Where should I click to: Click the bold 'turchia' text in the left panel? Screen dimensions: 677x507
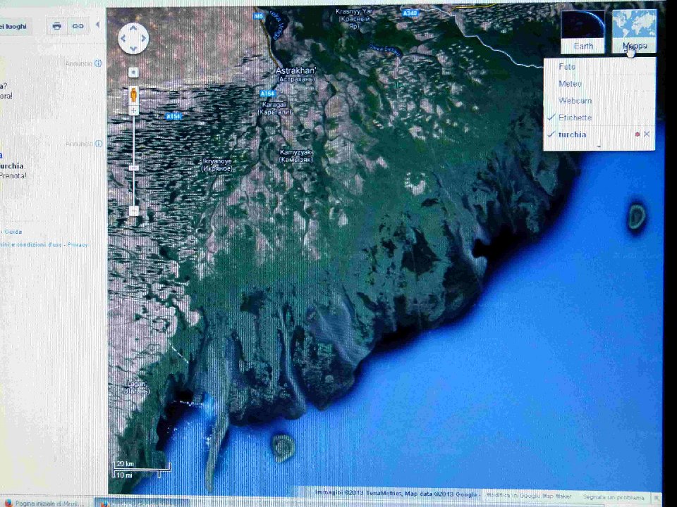(x=12, y=166)
